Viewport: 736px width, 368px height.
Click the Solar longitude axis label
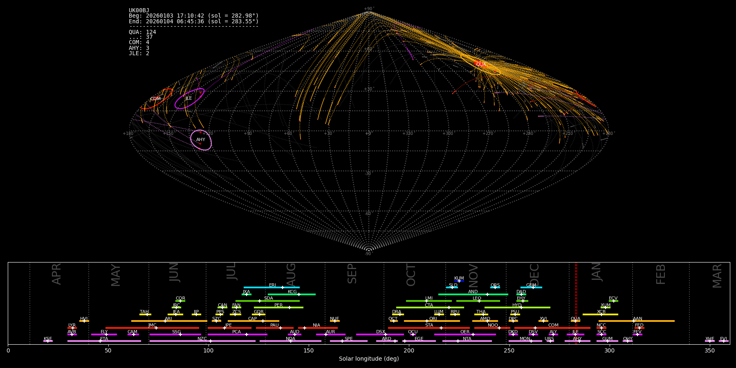click(x=368, y=359)
